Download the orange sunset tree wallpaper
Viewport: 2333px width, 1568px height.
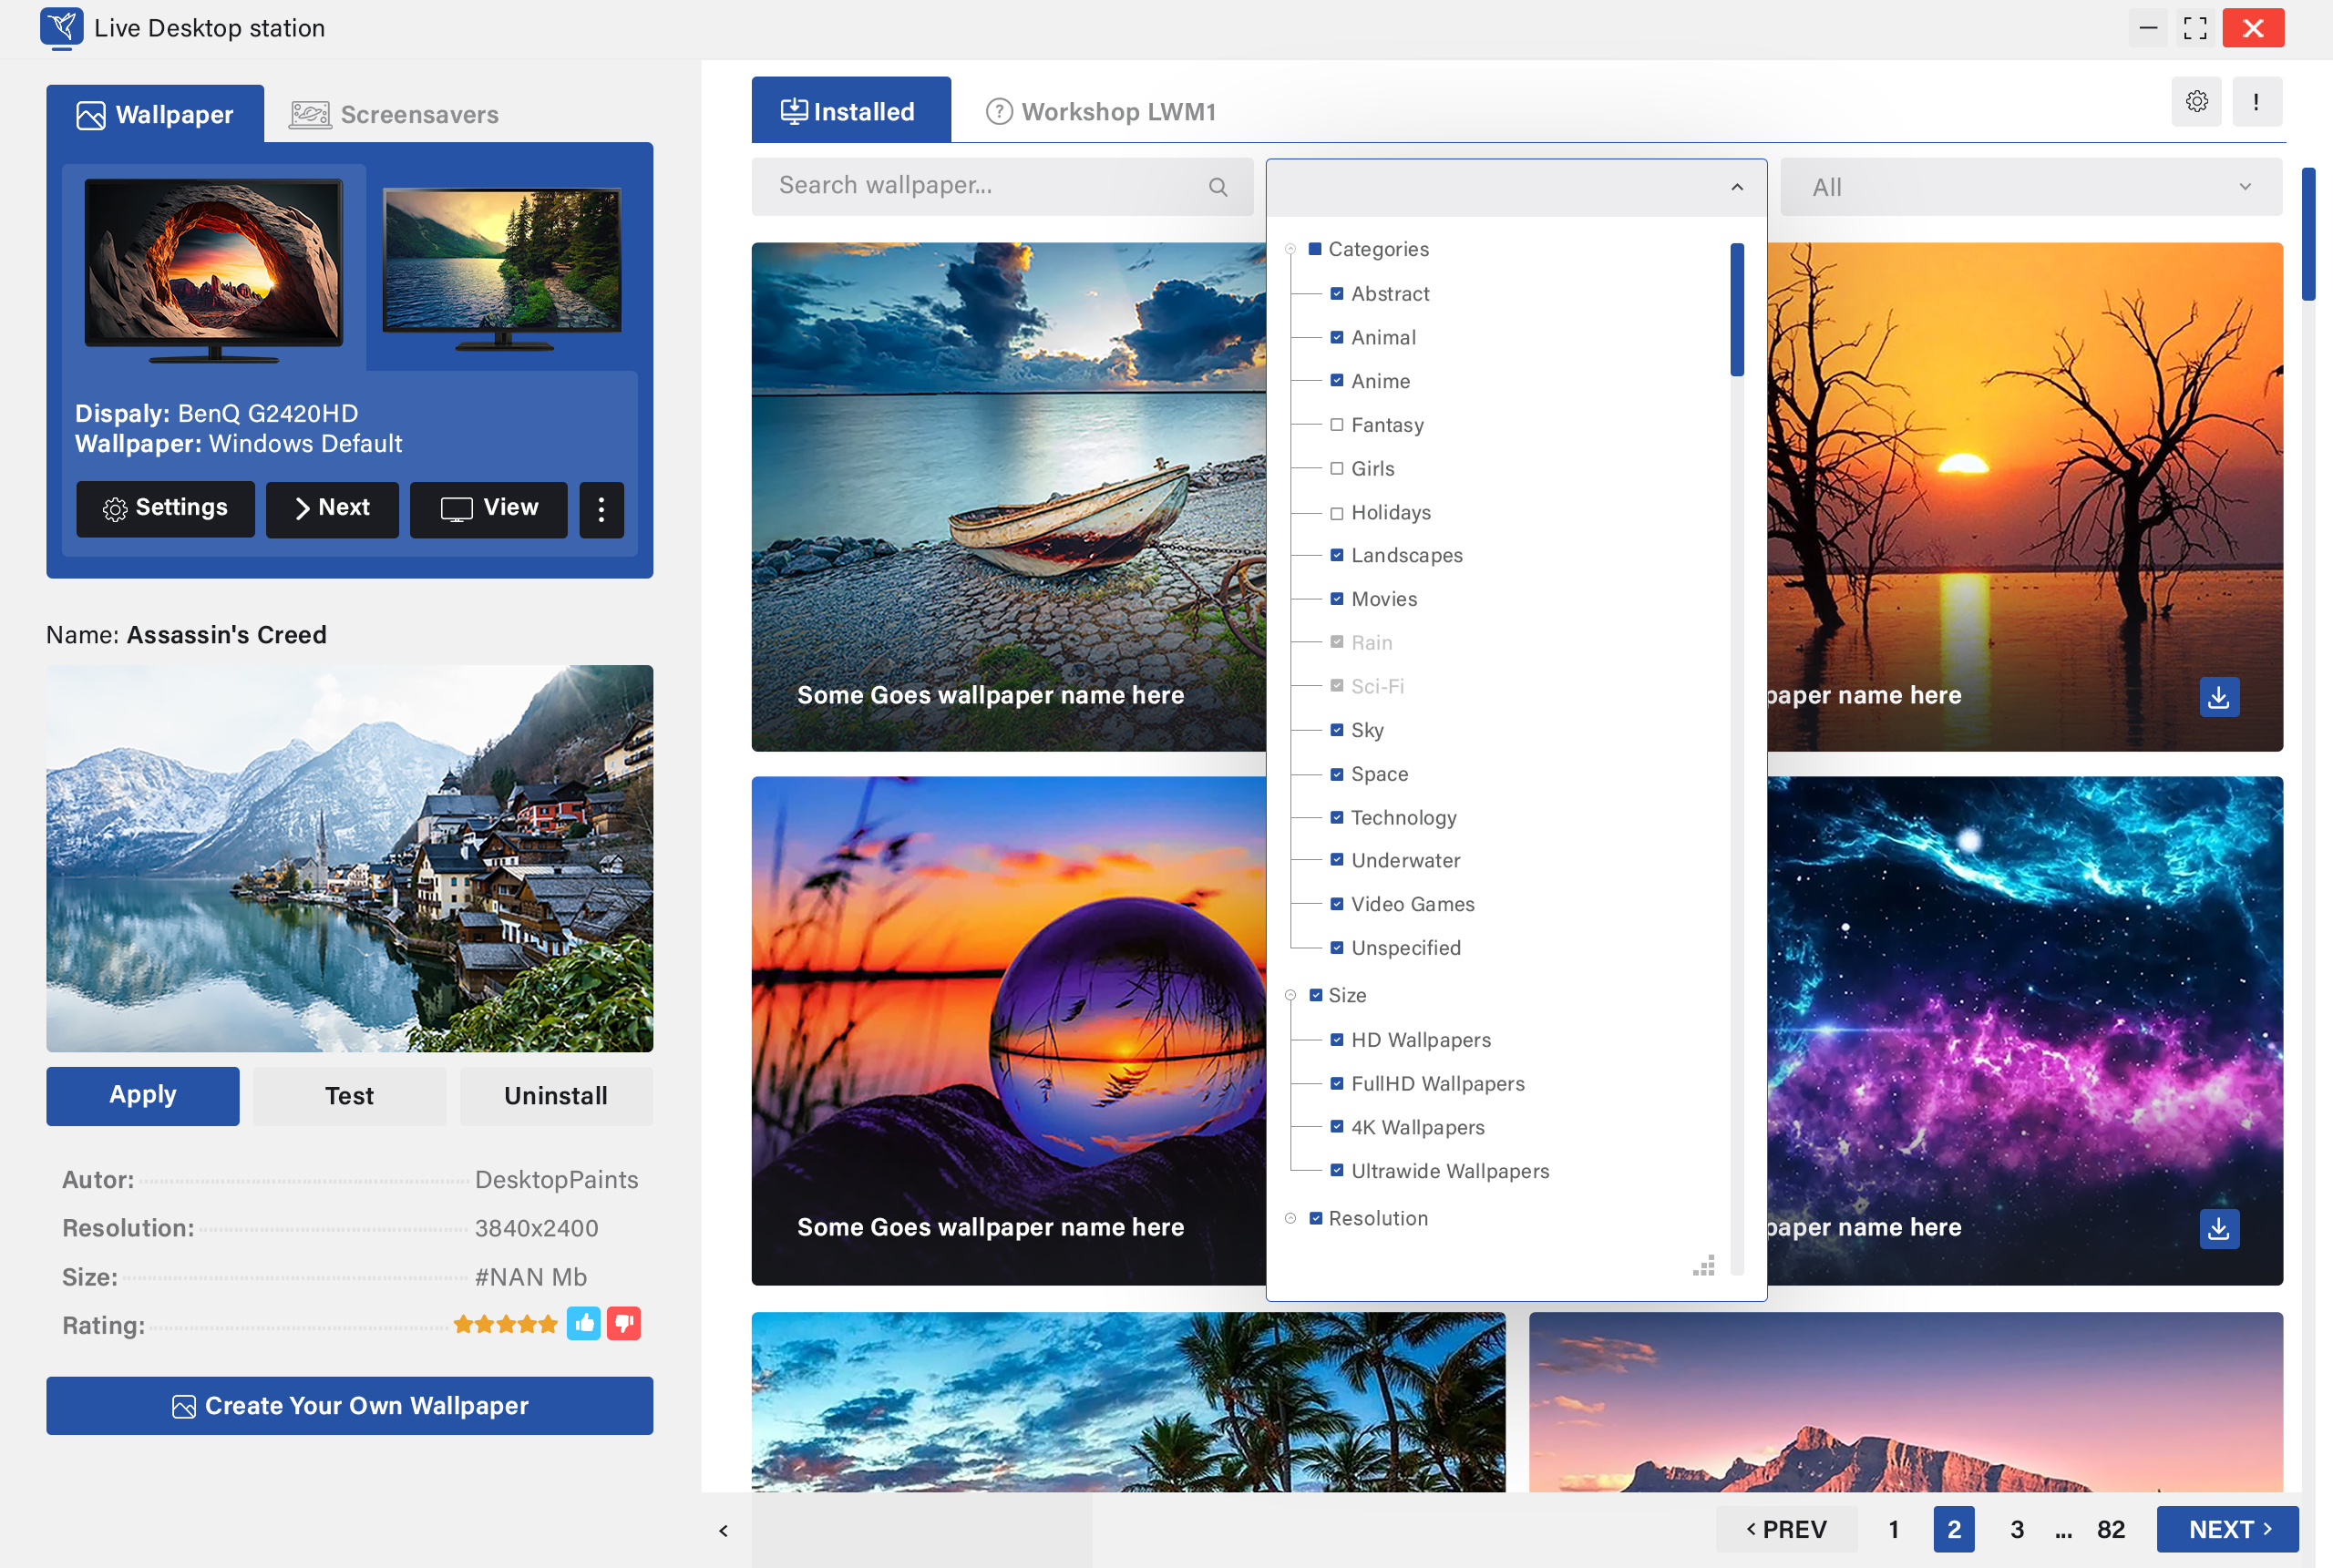[x=2218, y=697]
